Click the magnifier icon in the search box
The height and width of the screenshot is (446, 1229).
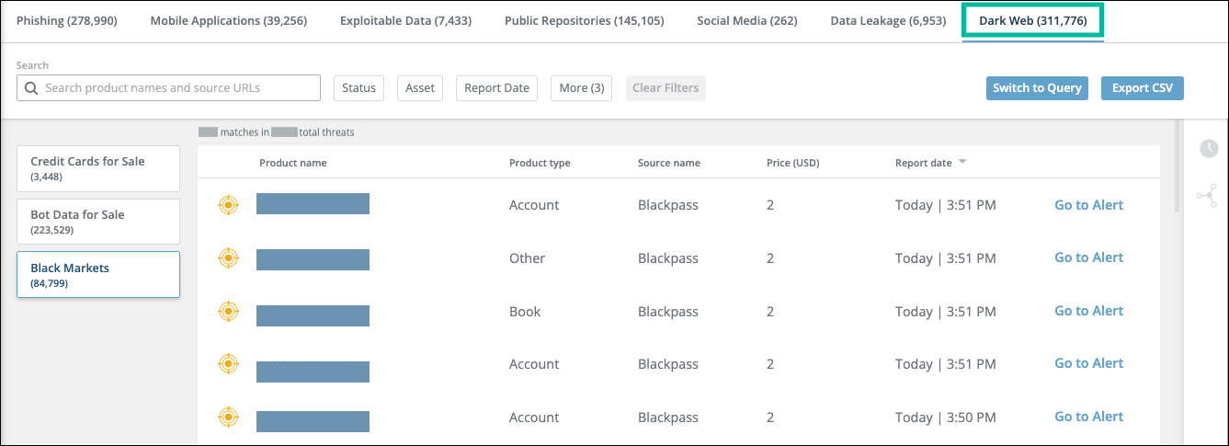pyautogui.click(x=31, y=88)
